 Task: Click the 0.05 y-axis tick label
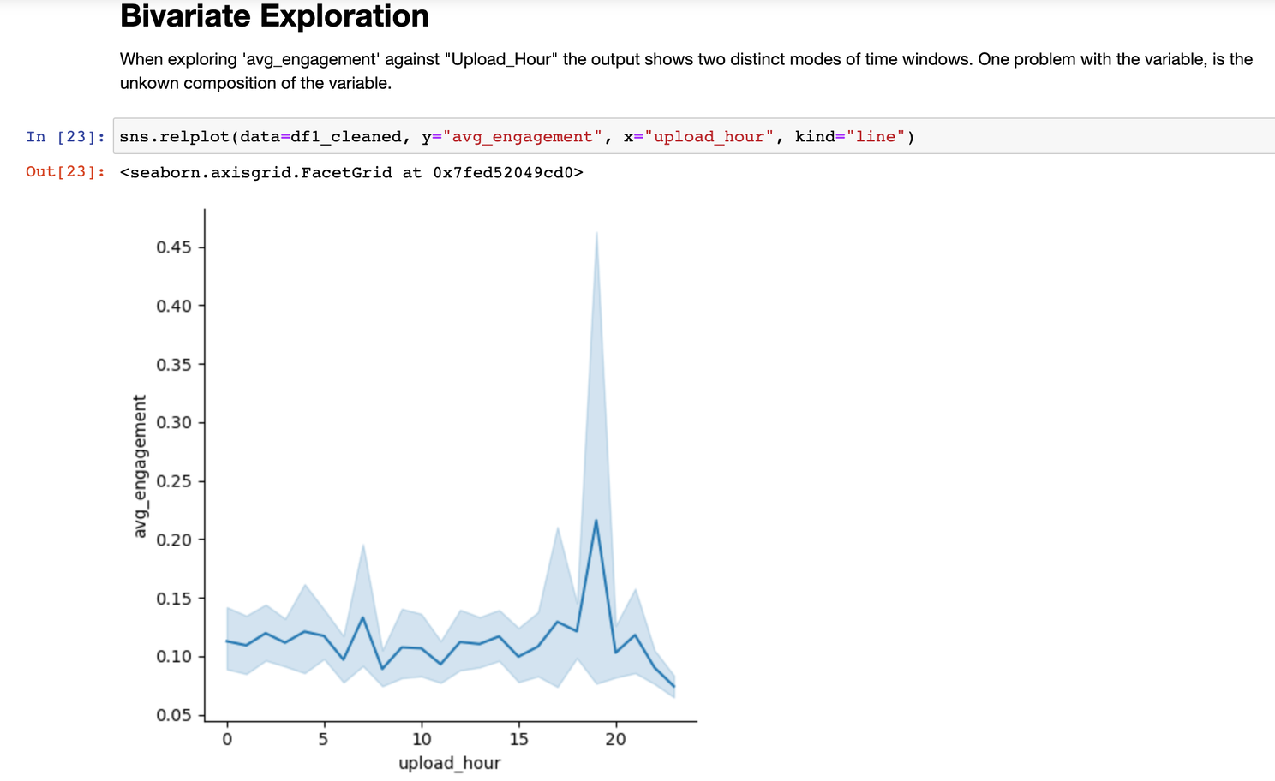pyautogui.click(x=174, y=715)
